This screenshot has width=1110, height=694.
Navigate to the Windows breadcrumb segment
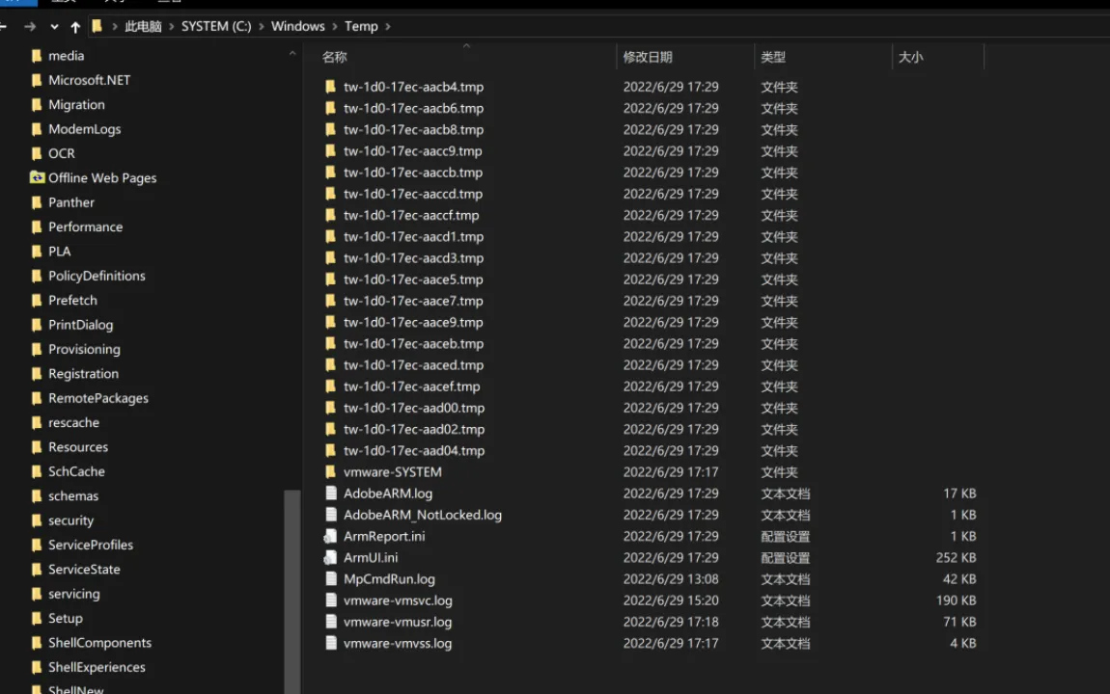pos(297,27)
